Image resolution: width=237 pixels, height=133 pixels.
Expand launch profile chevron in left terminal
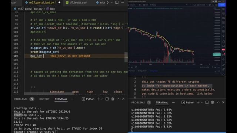102,99
